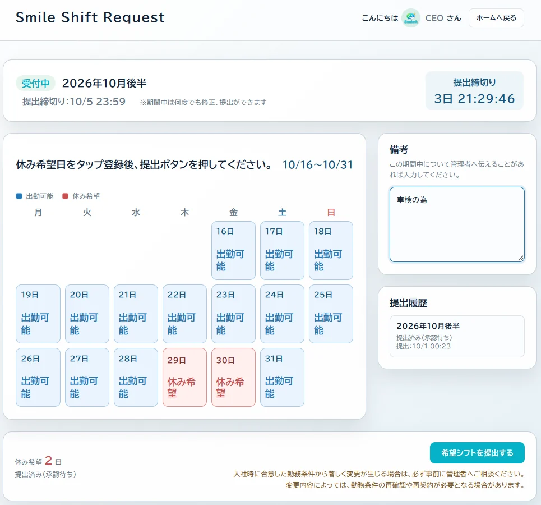Screen dimensions: 541x505
Task: Click the 金 Friday column header
Action: (x=234, y=213)
